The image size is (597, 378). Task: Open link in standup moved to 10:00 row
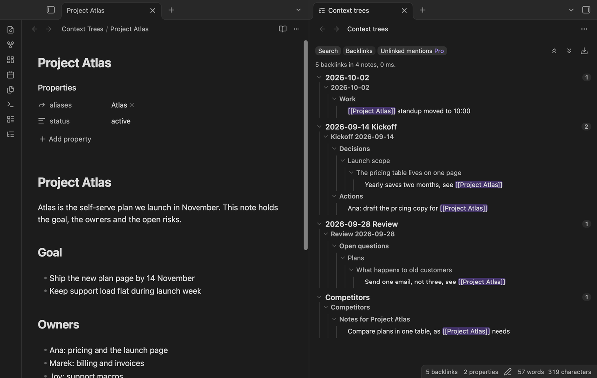click(372, 111)
